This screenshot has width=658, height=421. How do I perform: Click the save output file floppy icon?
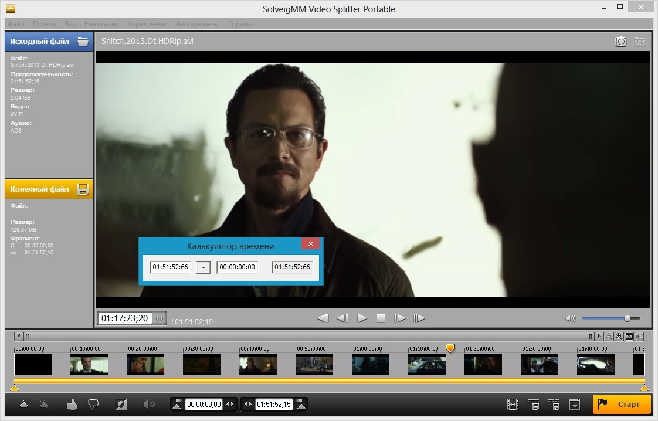click(x=83, y=189)
